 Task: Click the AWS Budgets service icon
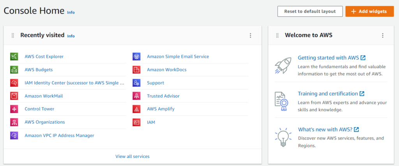tap(14, 70)
